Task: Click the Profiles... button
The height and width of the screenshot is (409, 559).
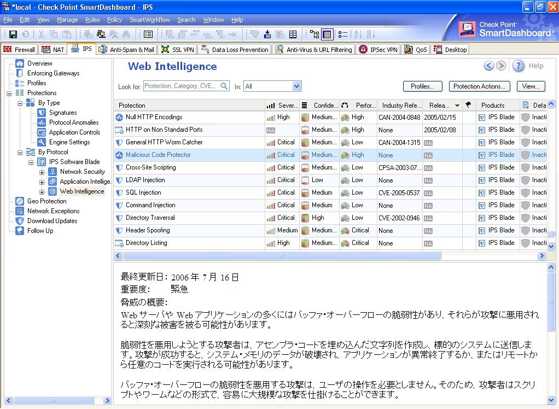Action: coord(422,86)
